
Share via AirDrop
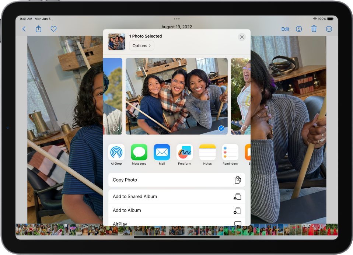116,155
